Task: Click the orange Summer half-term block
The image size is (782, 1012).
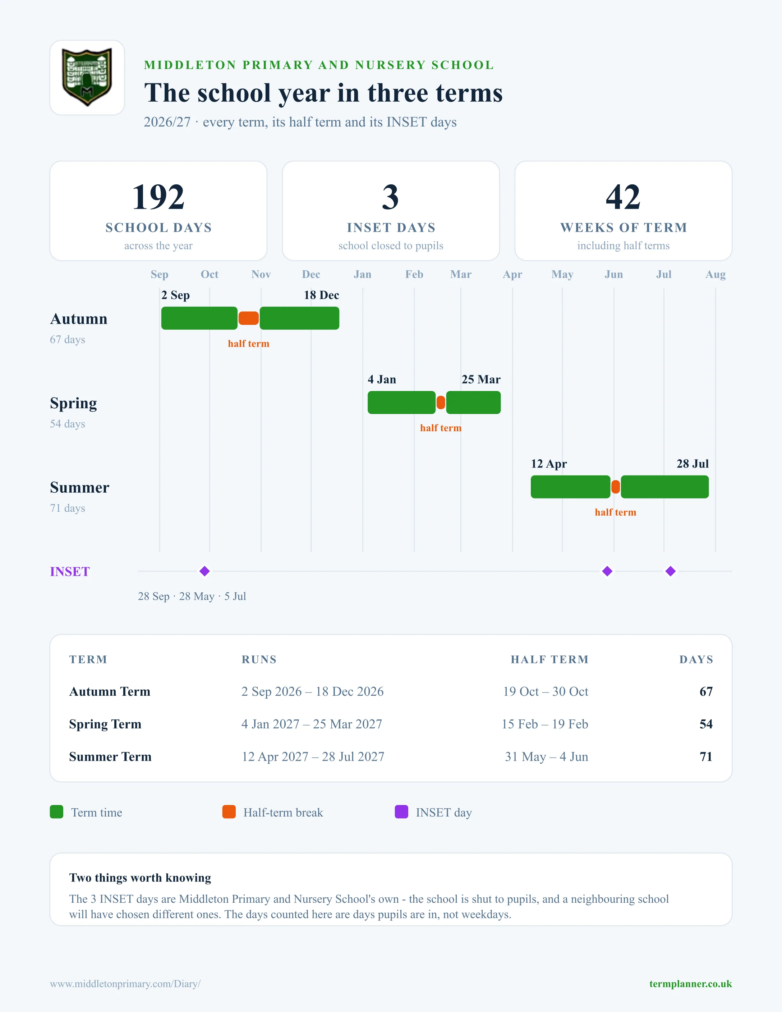Action: click(x=616, y=487)
